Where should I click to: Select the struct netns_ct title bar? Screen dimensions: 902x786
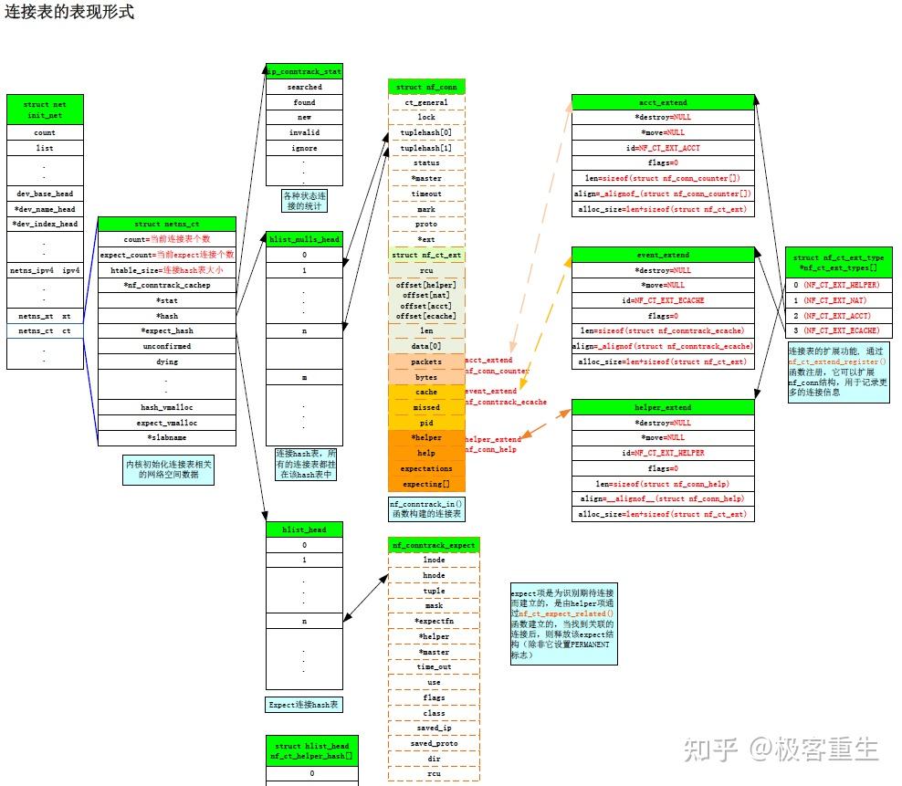tap(165, 224)
